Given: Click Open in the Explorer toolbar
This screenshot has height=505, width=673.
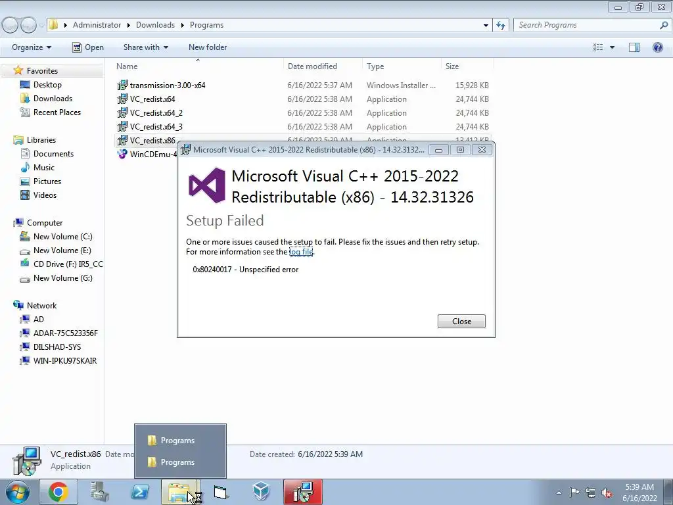Looking at the screenshot, I should (x=88, y=47).
